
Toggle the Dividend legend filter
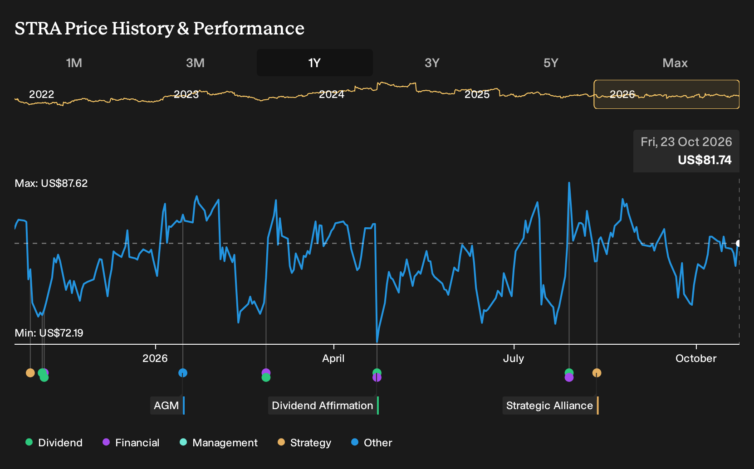(x=54, y=443)
